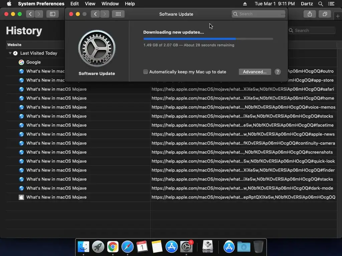Click the System Preferences search field
The width and height of the screenshot is (342, 256).
(x=259, y=14)
